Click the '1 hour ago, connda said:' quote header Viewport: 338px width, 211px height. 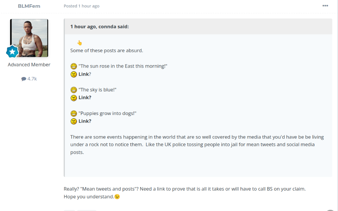click(100, 26)
